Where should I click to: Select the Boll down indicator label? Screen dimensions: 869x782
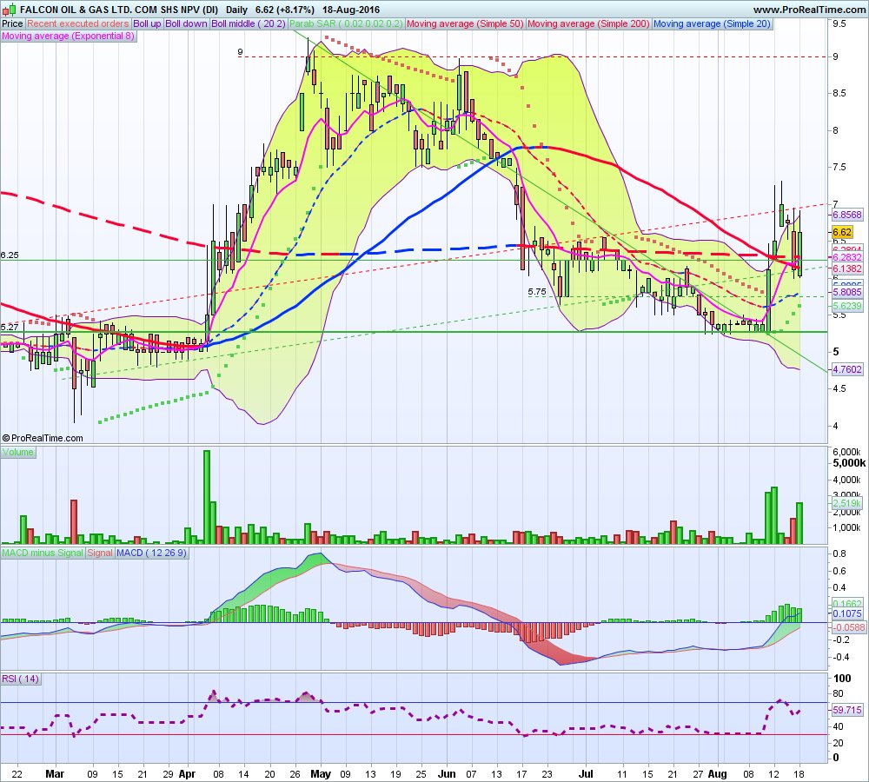[186, 23]
